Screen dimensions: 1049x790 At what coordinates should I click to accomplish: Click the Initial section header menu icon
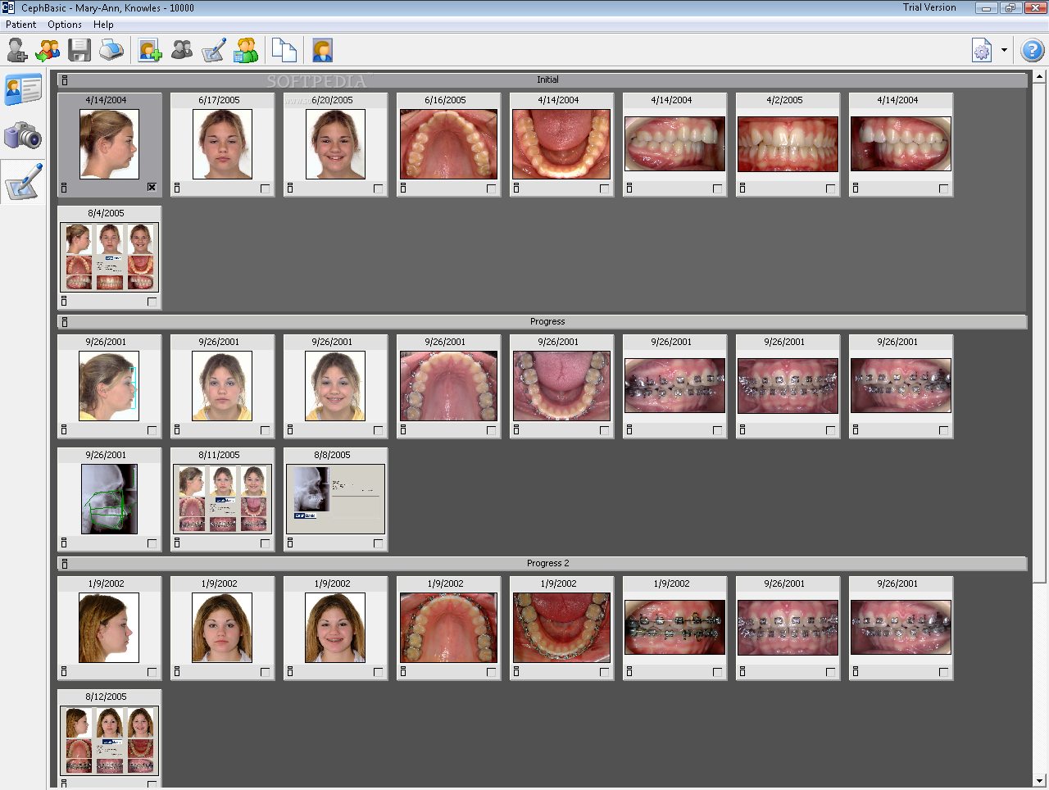65,80
